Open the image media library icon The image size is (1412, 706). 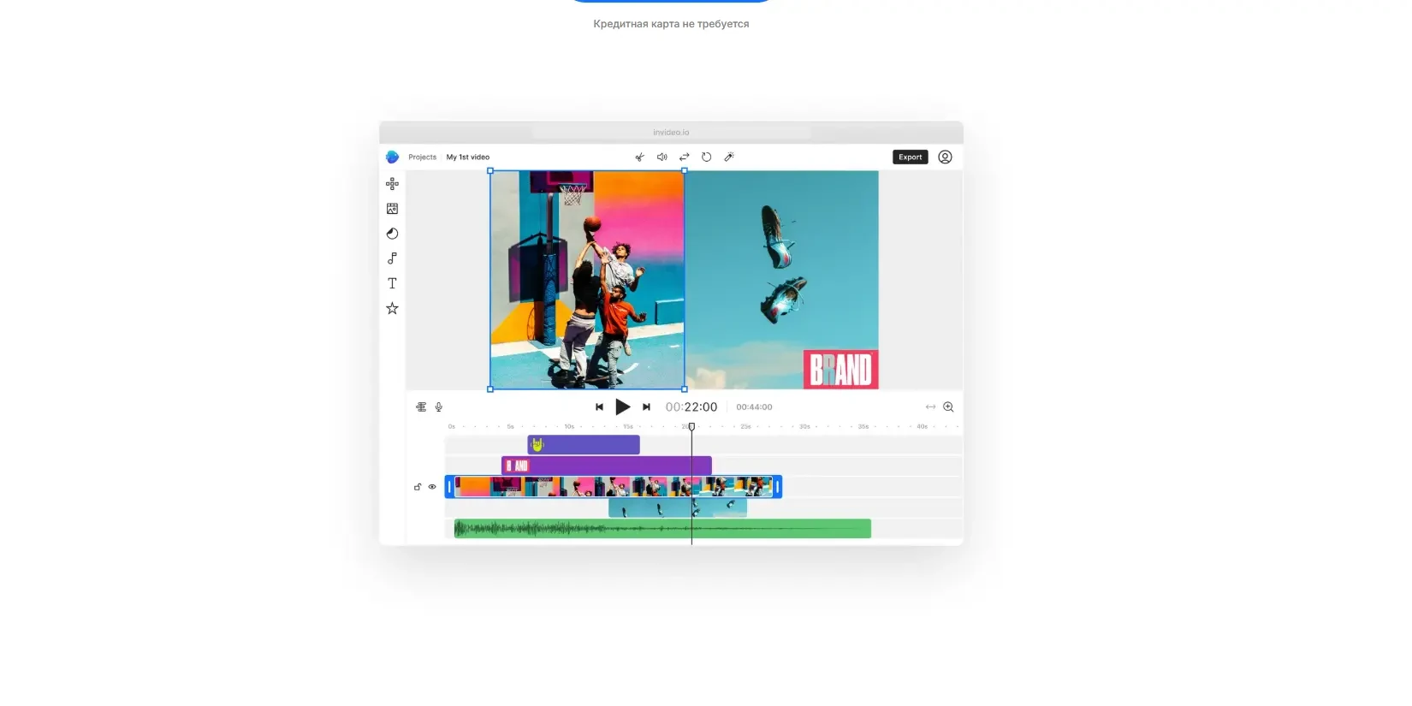tap(392, 209)
